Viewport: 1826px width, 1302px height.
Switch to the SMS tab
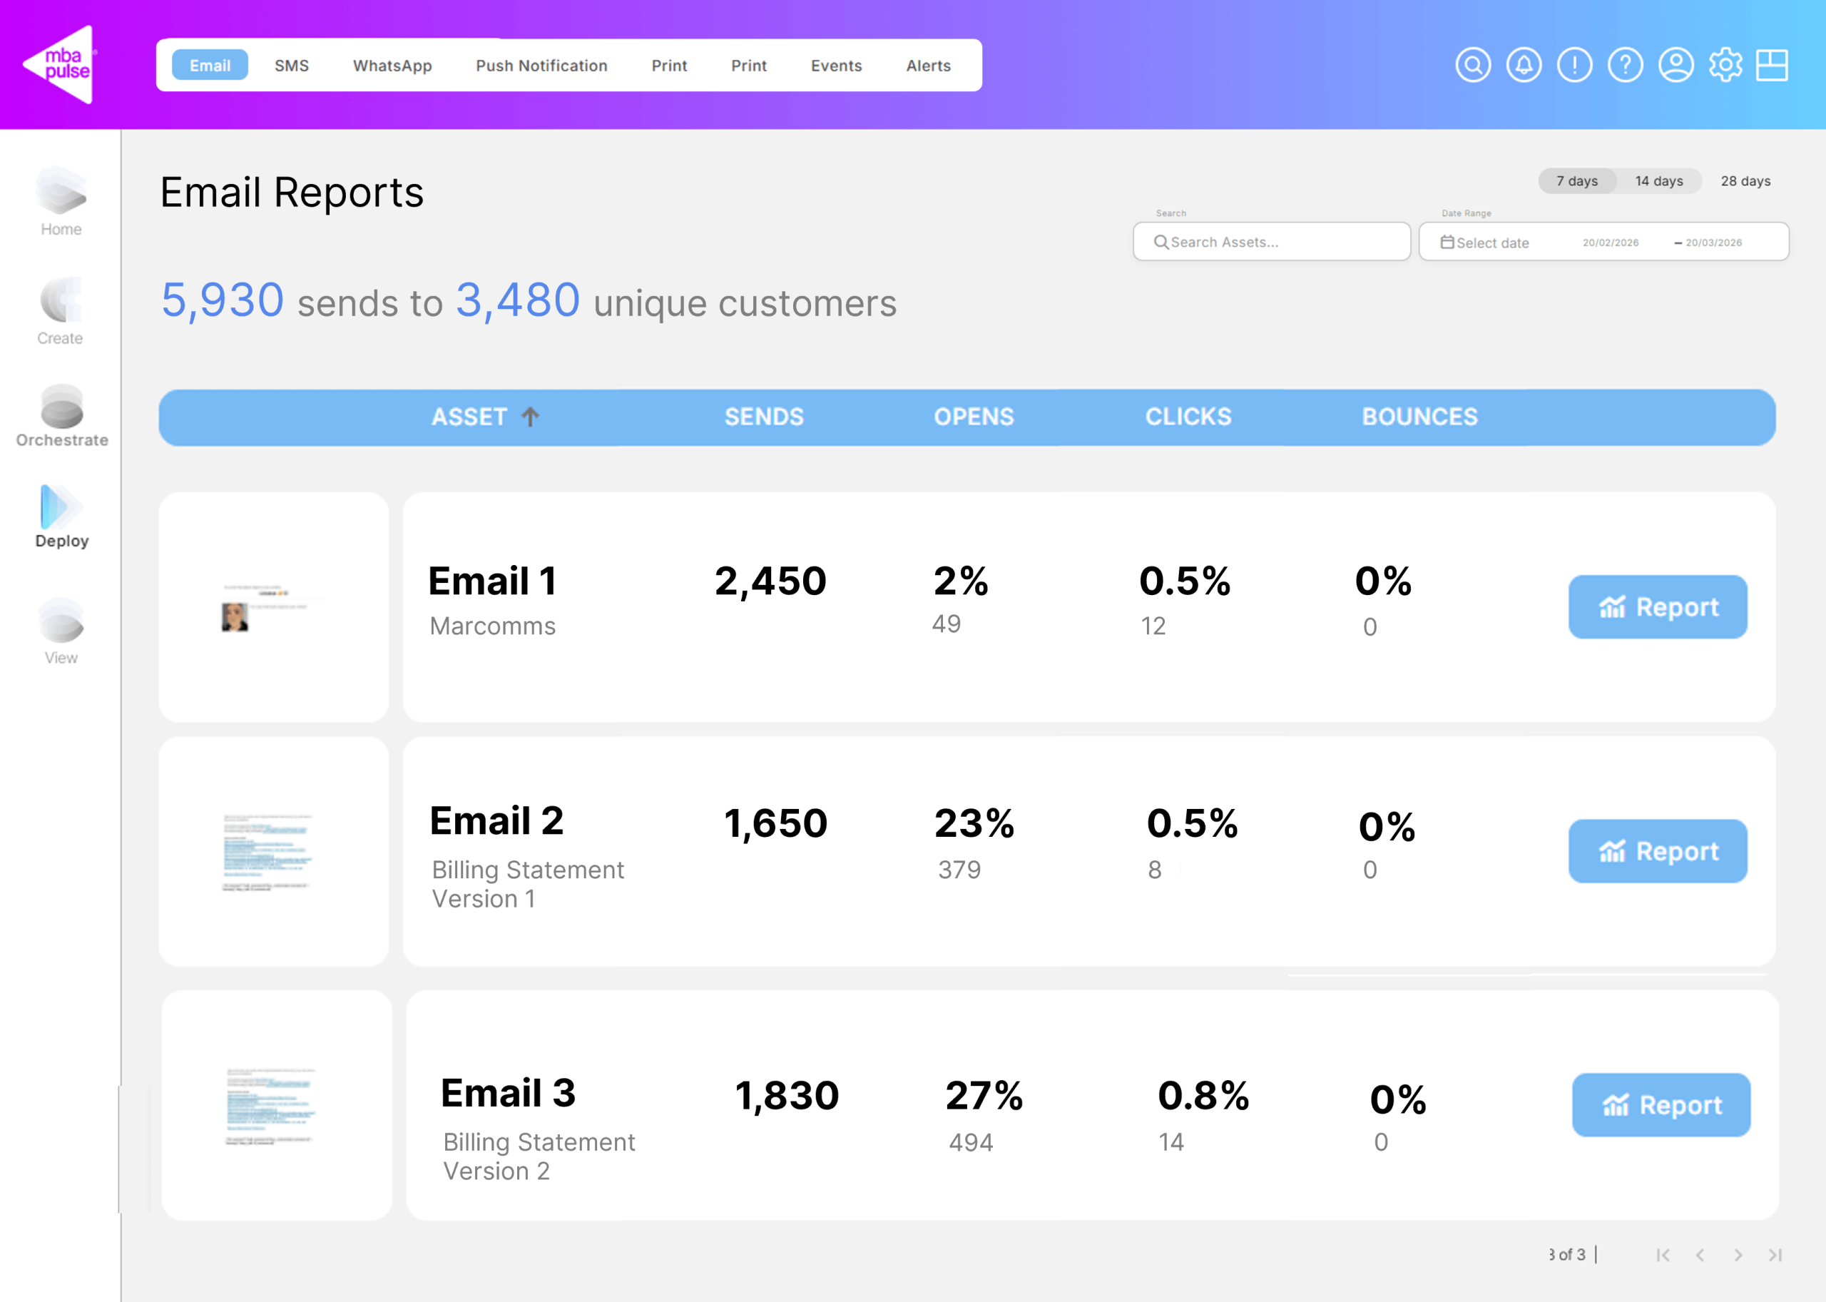[291, 66]
